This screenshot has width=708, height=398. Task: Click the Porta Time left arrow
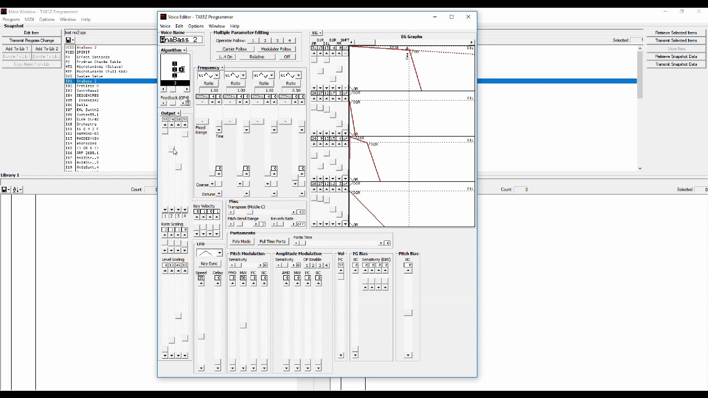[x=296, y=243]
